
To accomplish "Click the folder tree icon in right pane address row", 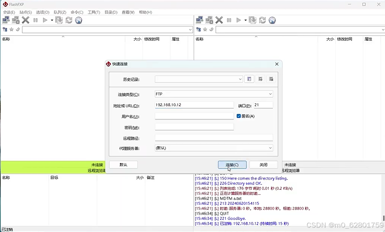I will pyautogui.click(x=198, y=30).
